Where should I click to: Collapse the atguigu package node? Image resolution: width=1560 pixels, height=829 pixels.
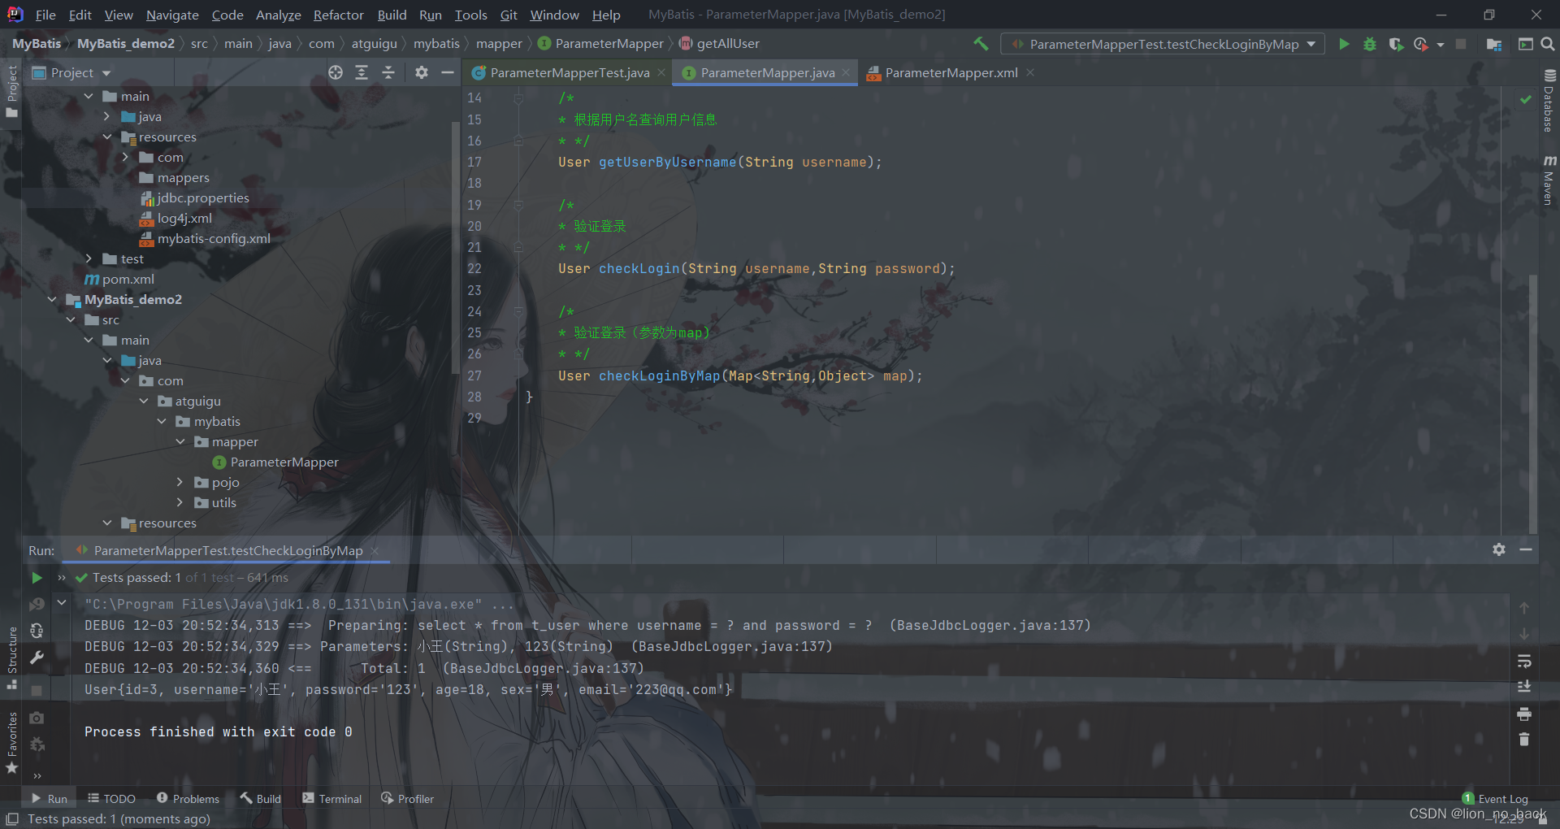[144, 401]
